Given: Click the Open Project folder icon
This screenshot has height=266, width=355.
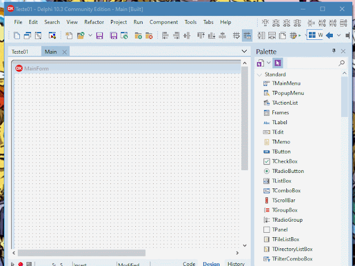Looking at the screenshot, I should click(80, 35).
